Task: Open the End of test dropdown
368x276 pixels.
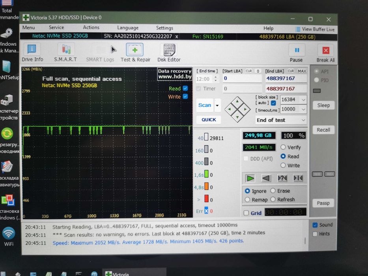Action: tap(303, 120)
